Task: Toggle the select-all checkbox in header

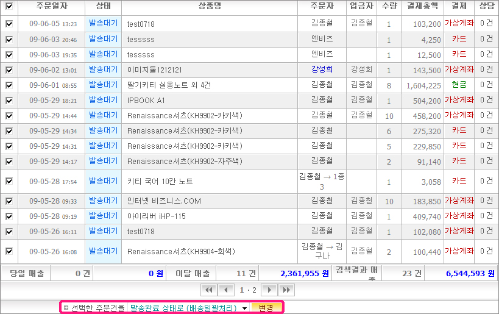Action: click(x=9, y=7)
